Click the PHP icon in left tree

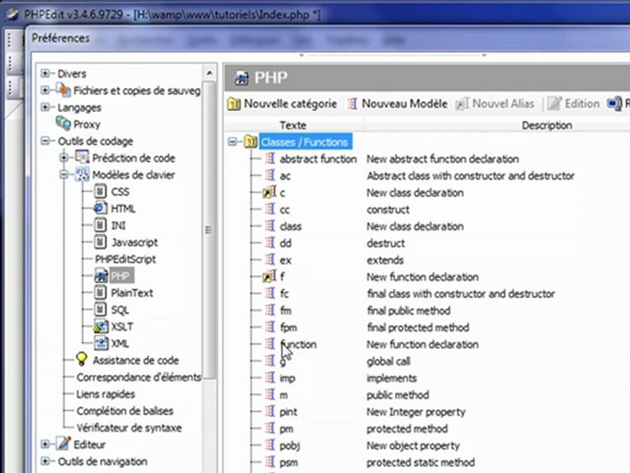[x=101, y=275]
